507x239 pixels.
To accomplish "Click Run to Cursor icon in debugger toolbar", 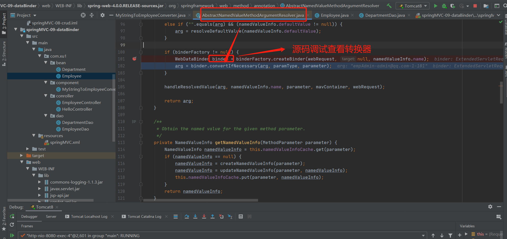I will tap(230, 217).
